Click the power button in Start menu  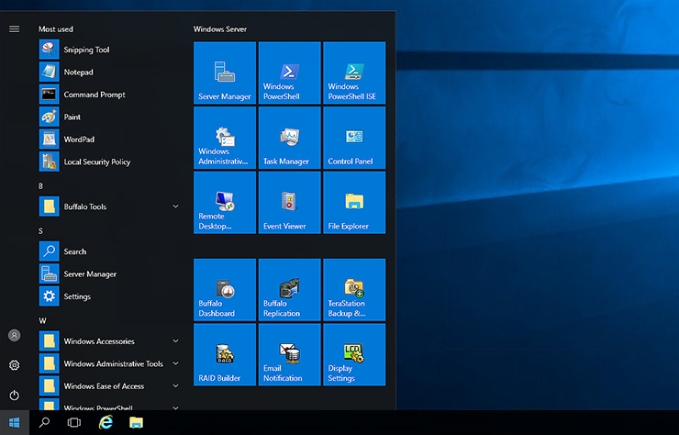pyautogui.click(x=14, y=395)
